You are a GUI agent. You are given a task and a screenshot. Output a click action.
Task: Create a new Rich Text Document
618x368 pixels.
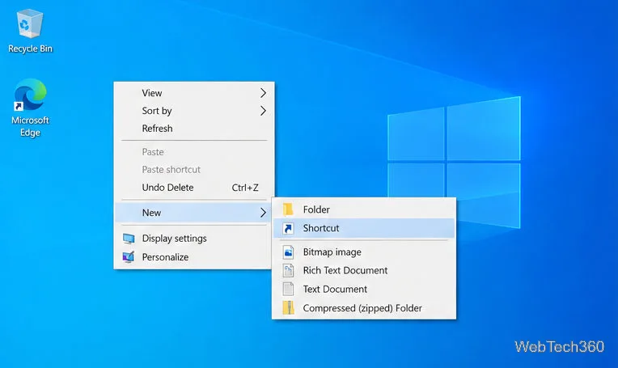(x=364, y=270)
